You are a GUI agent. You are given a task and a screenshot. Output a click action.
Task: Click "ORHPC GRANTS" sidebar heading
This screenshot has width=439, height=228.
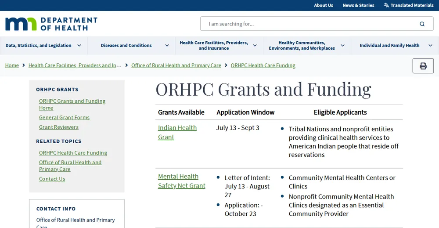pyautogui.click(x=57, y=90)
